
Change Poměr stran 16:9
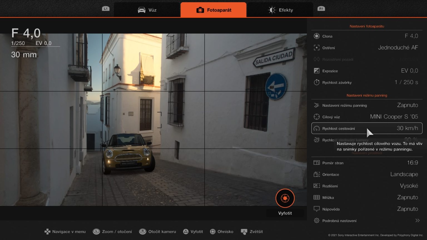point(413,163)
